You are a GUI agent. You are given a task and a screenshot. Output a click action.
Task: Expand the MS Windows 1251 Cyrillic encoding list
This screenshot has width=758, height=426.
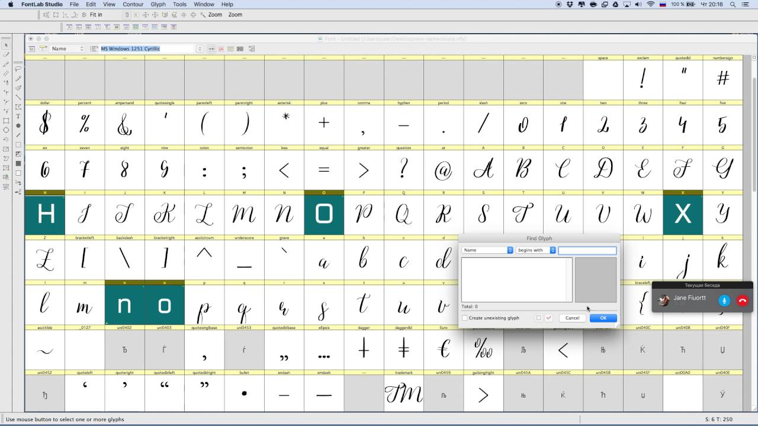pyautogui.click(x=200, y=49)
